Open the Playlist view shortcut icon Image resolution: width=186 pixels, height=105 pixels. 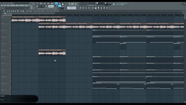[81, 8]
